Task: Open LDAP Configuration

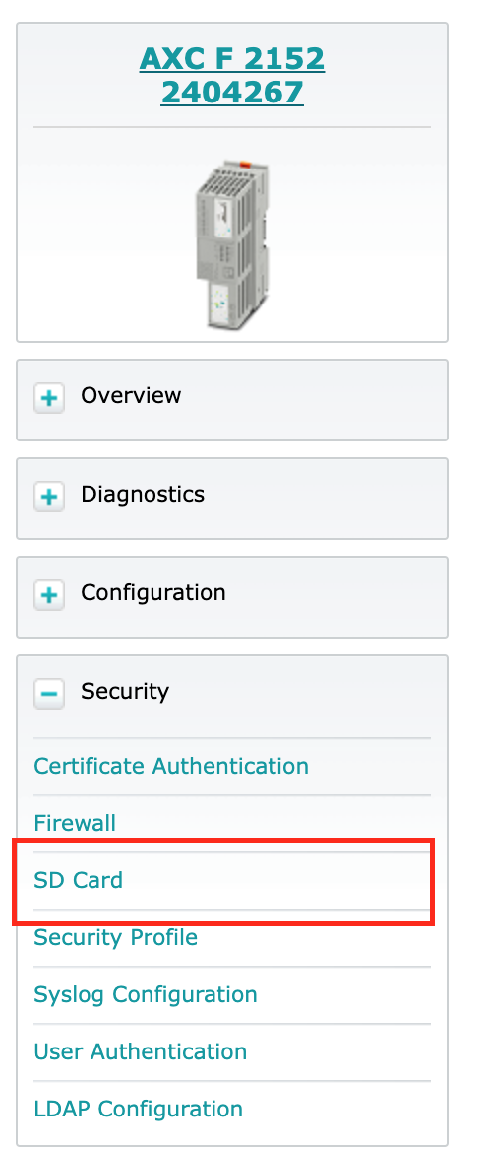Action: [x=139, y=1110]
